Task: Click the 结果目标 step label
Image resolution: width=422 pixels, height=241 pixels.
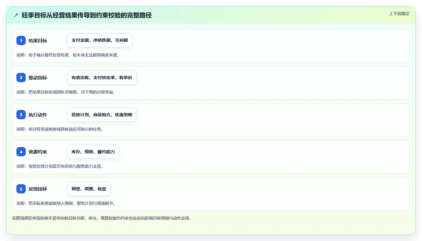Action: click(x=38, y=40)
